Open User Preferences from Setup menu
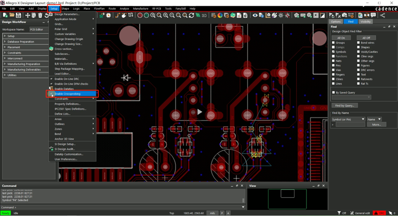This screenshot has width=398, height=216. coord(72,159)
